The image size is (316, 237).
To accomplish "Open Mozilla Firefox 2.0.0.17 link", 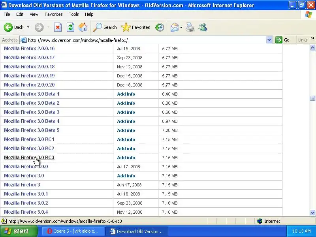I will [29, 58].
